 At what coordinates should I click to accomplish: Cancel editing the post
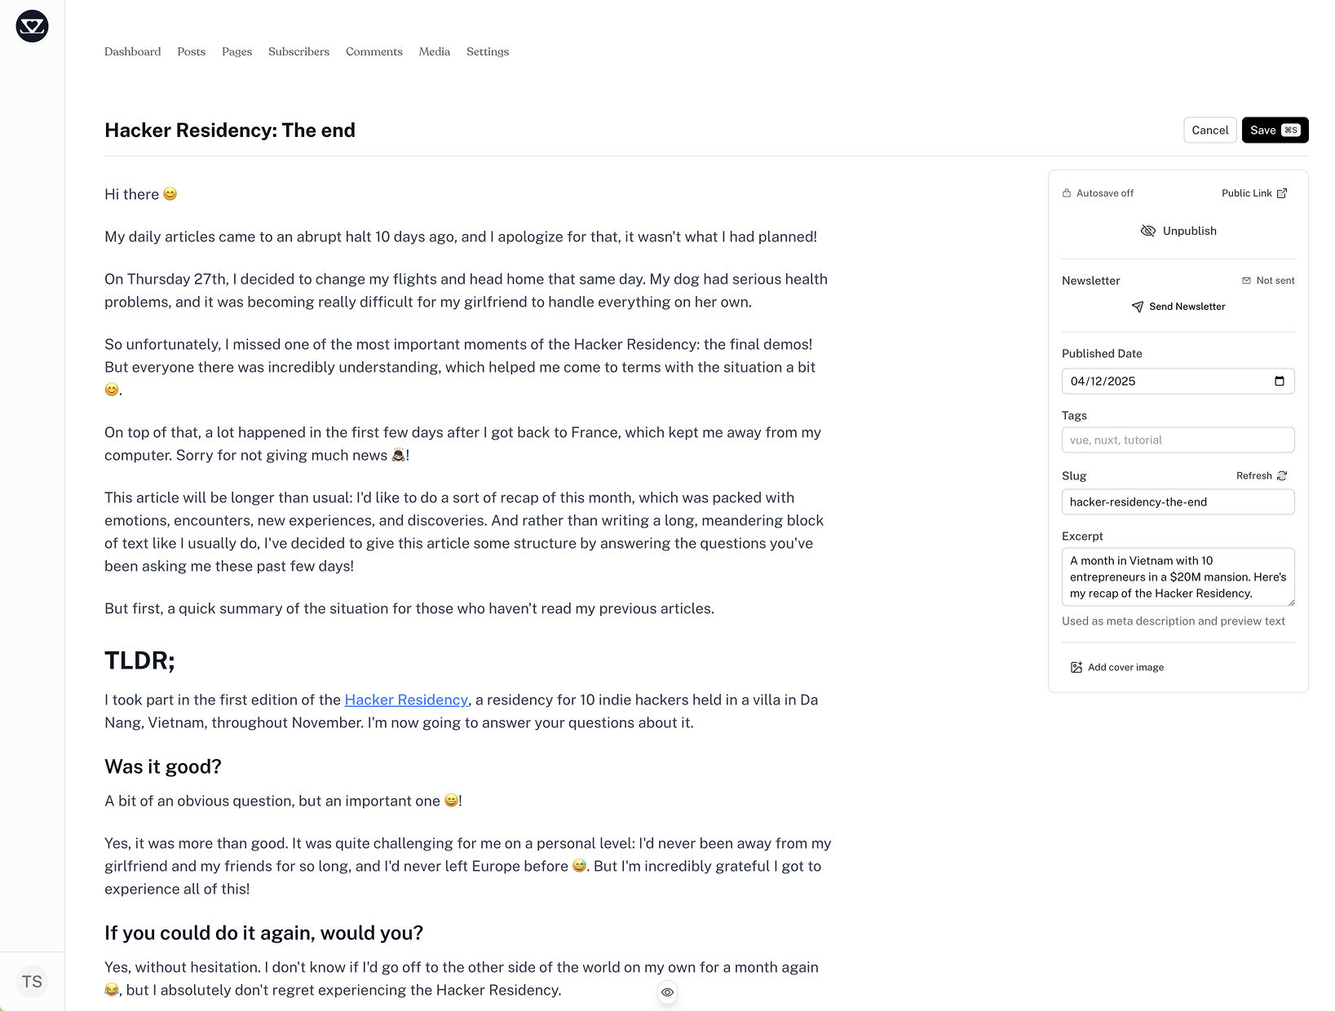pyautogui.click(x=1209, y=130)
